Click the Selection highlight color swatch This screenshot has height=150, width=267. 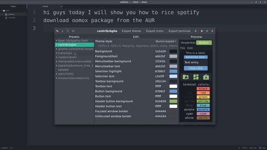(x=173, y=71)
